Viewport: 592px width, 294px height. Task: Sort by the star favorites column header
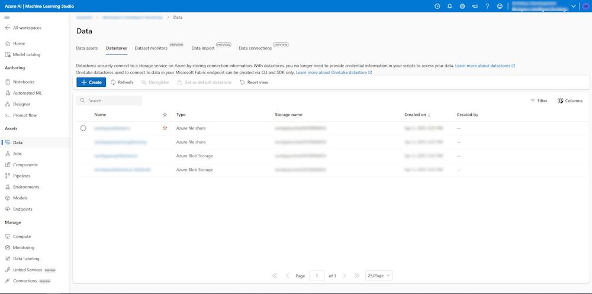[x=165, y=114]
